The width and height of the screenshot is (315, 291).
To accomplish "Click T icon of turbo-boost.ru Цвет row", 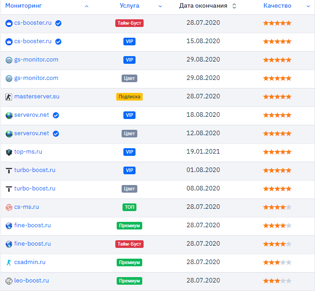I will [9, 189].
